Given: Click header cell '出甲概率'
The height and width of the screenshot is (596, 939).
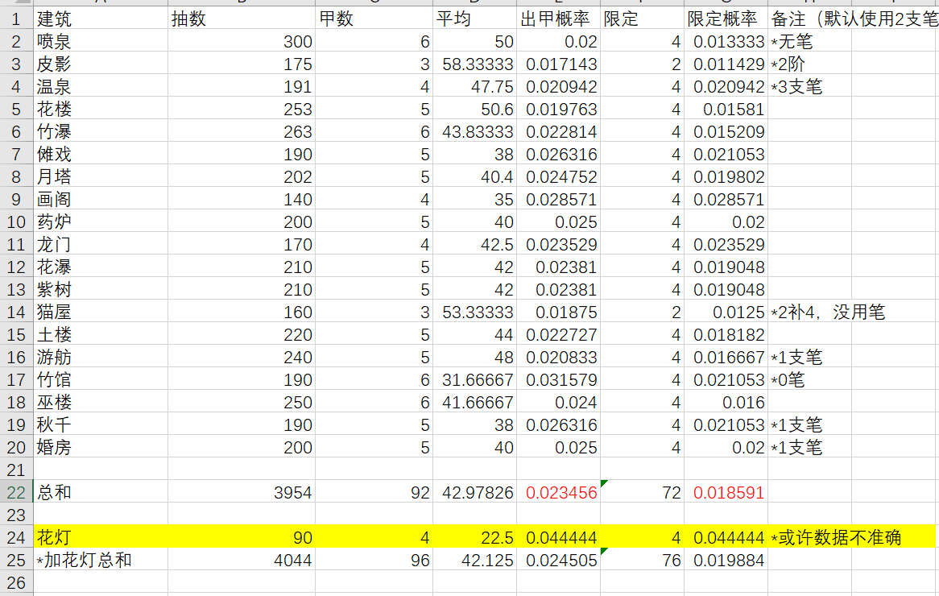Looking at the screenshot, I should click(559, 19).
